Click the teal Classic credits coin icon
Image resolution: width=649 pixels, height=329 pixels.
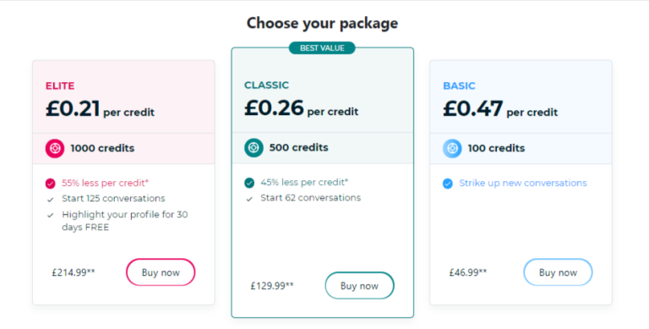coord(254,147)
